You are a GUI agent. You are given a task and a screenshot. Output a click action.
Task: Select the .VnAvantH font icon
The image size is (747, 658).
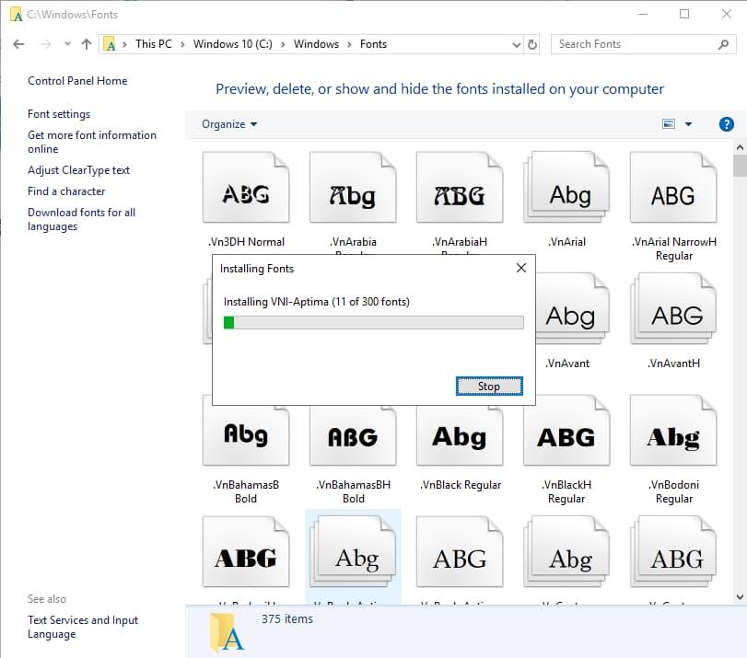[x=673, y=316]
